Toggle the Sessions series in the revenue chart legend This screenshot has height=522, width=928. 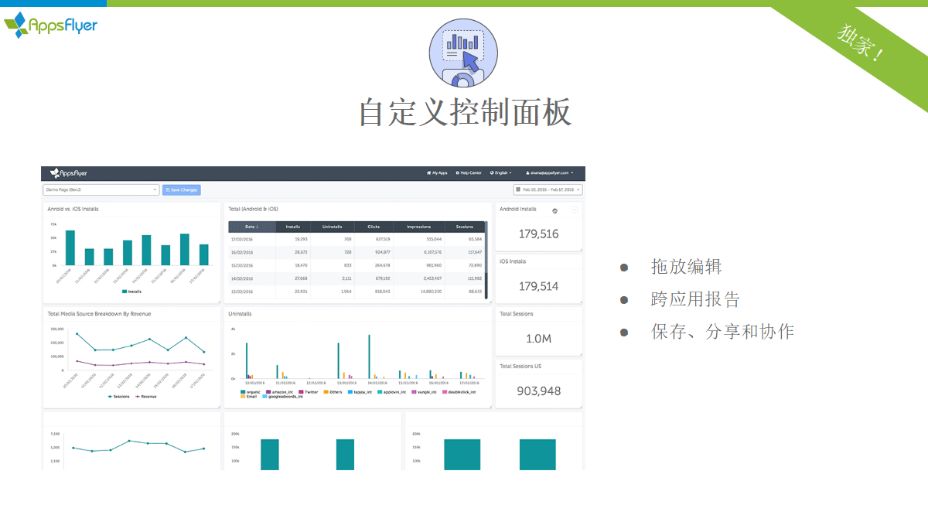point(118,396)
